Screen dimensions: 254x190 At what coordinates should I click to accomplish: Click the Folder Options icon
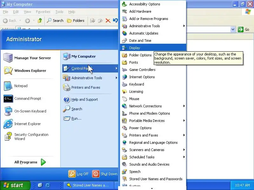tap(124, 55)
